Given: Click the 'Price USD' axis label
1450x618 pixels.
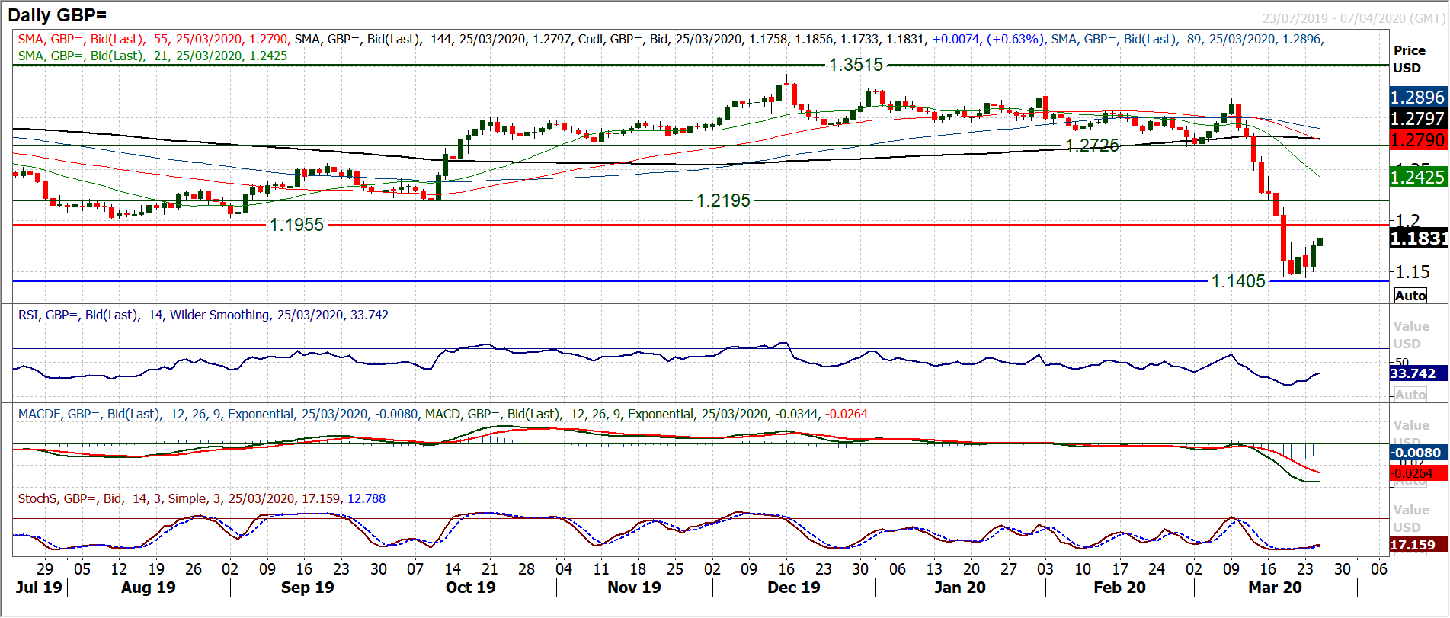Looking at the screenshot, I should (1409, 59).
